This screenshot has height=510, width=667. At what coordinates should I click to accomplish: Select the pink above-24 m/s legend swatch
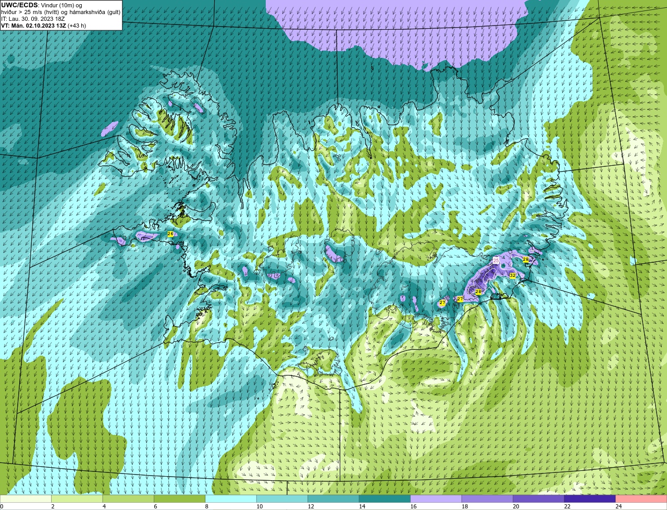[x=641, y=499]
